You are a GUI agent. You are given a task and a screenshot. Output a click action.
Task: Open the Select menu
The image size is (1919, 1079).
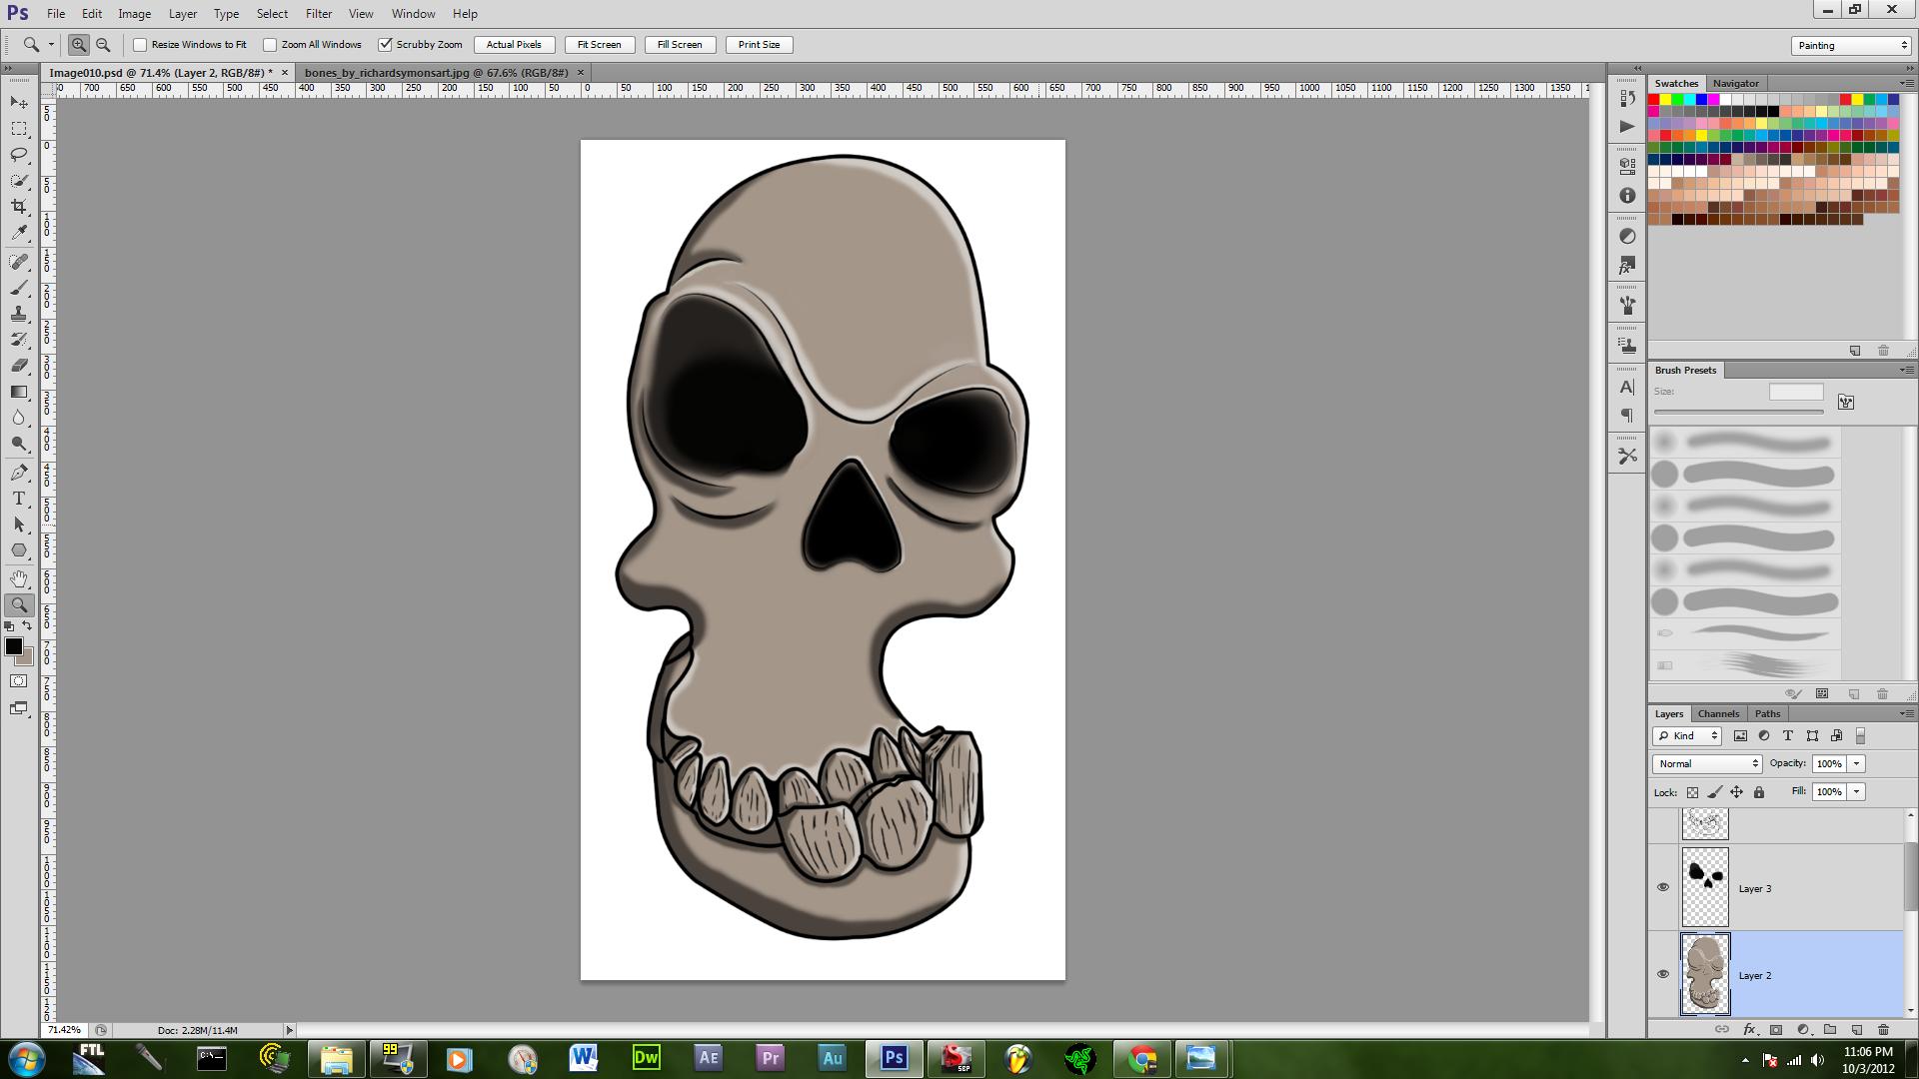point(272,14)
